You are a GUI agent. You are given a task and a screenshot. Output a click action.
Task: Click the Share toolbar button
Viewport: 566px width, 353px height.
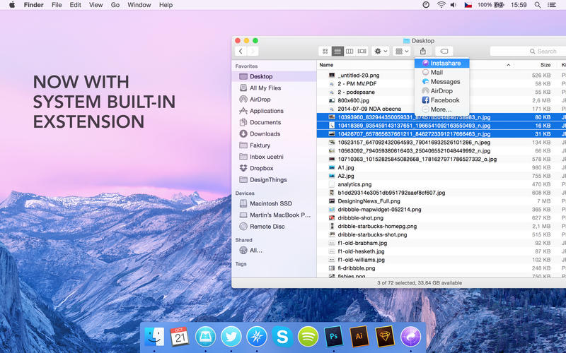[x=423, y=52]
